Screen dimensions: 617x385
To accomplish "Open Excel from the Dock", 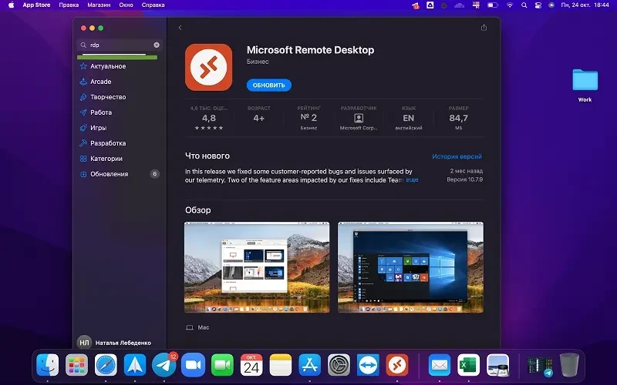I will click(x=469, y=365).
